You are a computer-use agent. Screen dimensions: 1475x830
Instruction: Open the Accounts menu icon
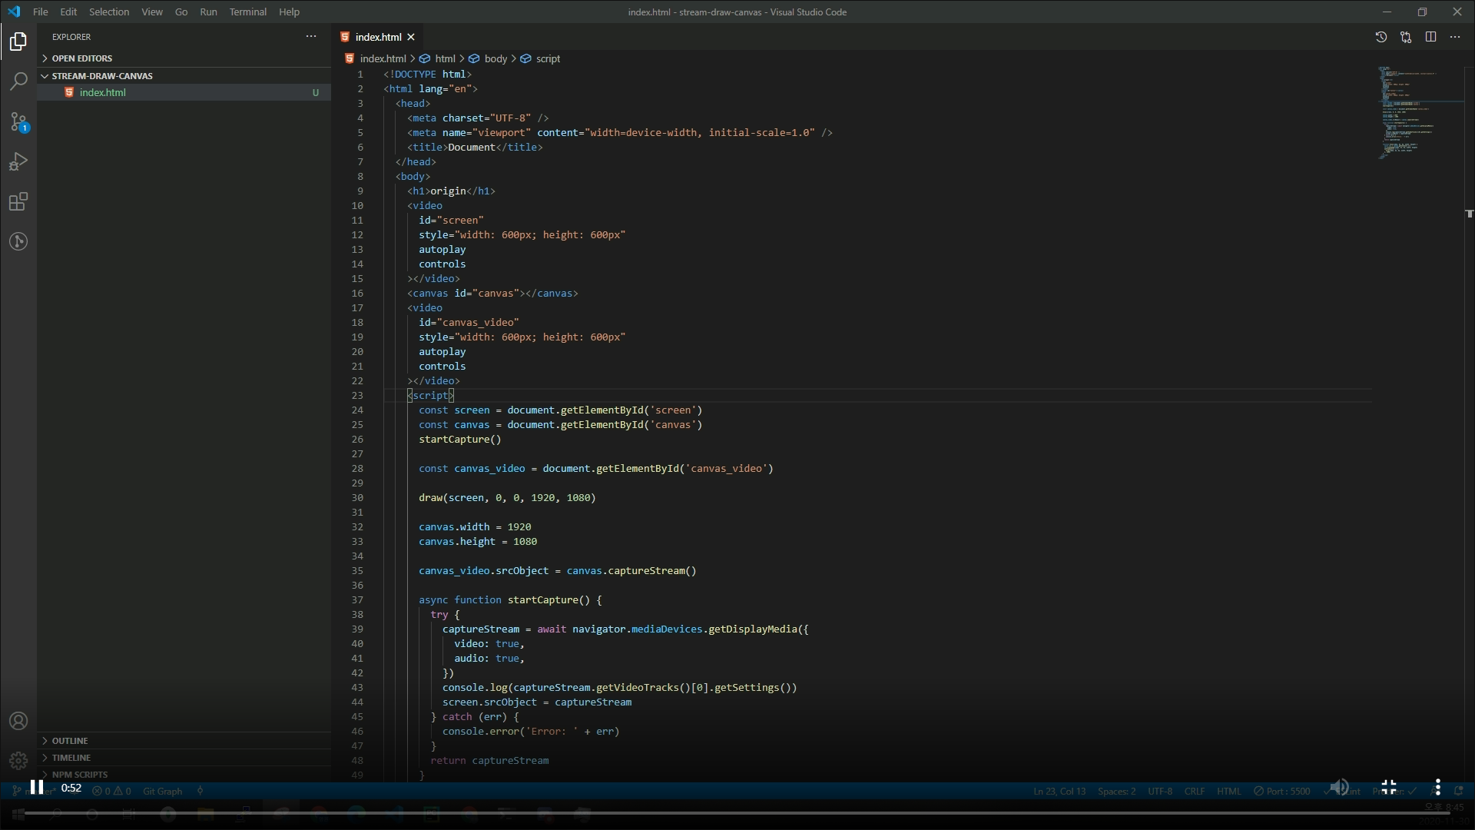[18, 721]
